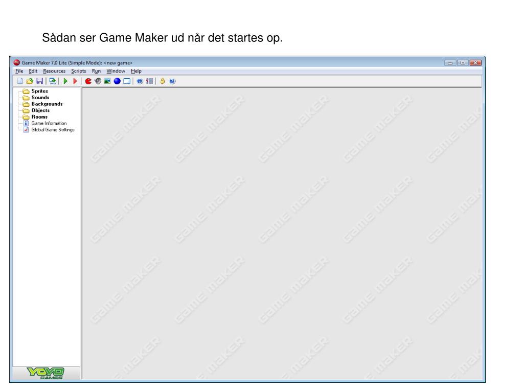Select the Objects folder in tree
The height and width of the screenshot is (392, 523).
pos(40,110)
